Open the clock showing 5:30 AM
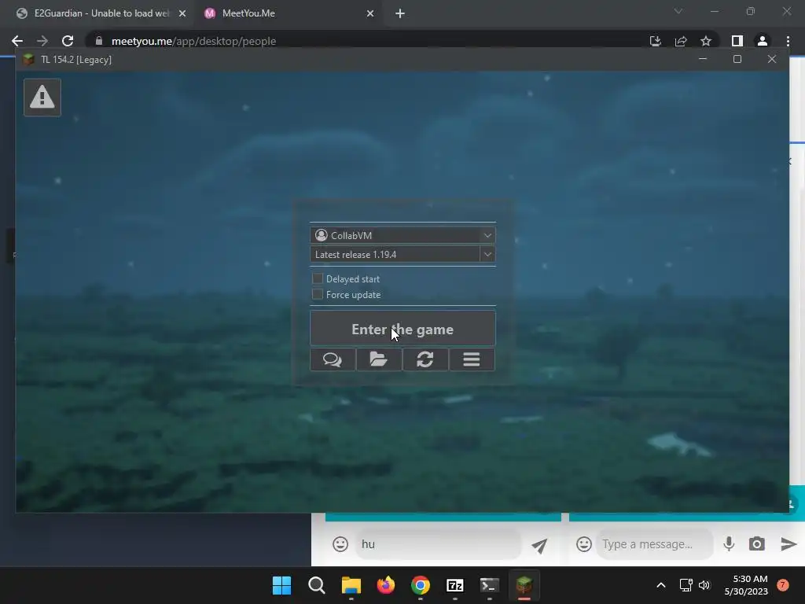805x604 pixels. point(746,585)
